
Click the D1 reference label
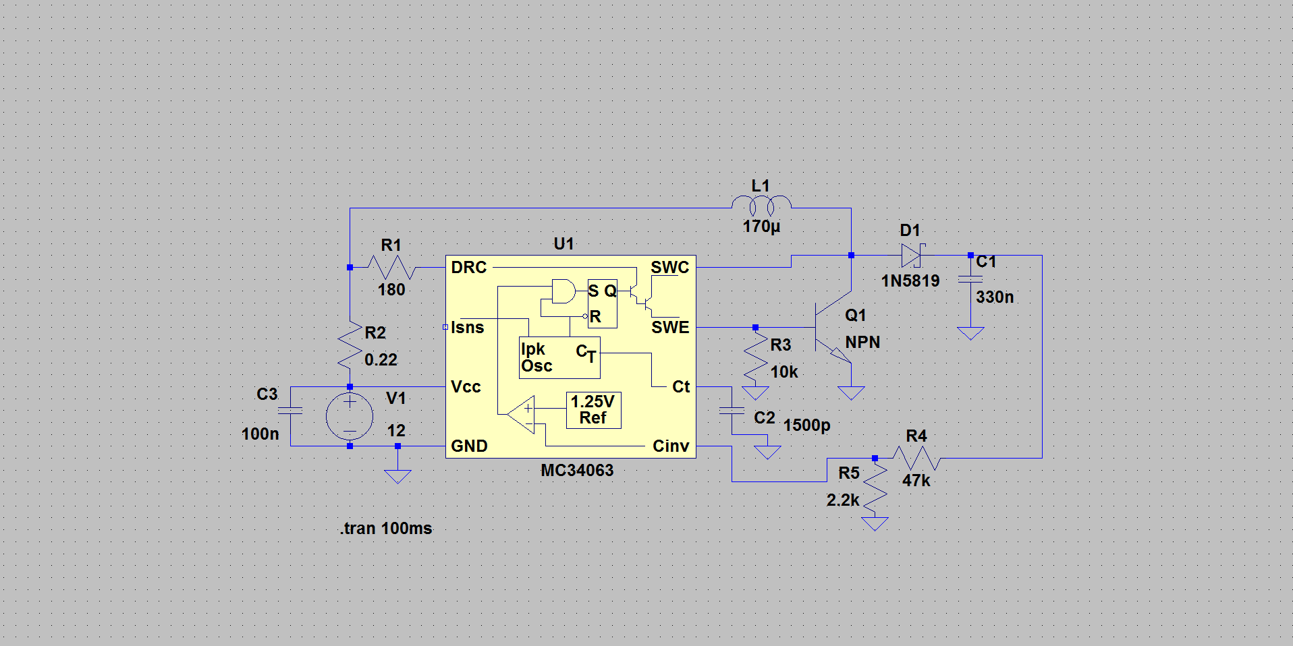pyautogui.click(x=910, y=231)
